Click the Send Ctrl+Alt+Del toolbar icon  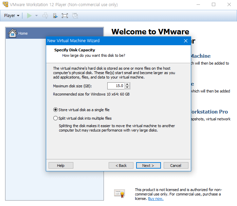(x=45, y=16)
